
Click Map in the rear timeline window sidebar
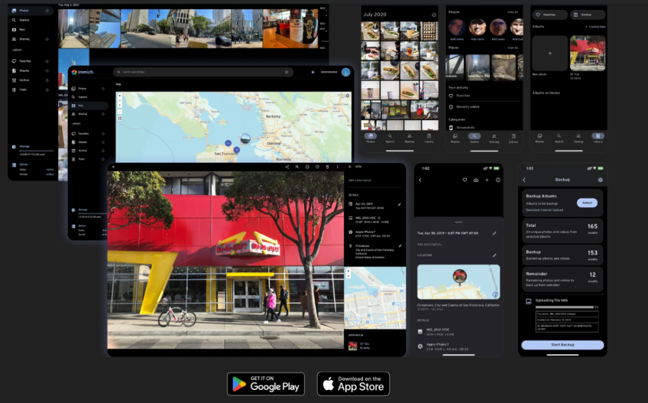click(22, 30)
